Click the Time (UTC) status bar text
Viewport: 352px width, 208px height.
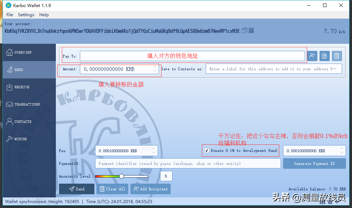click(x=119, y=202)
